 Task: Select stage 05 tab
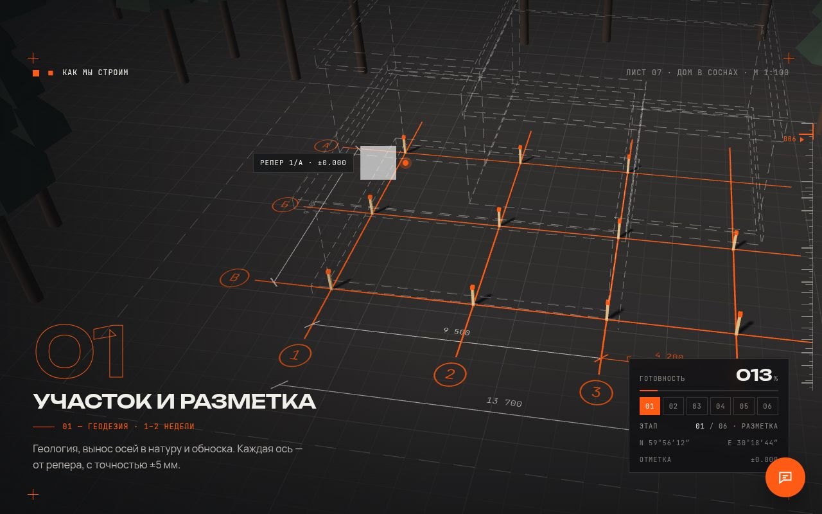click(744, 406)
